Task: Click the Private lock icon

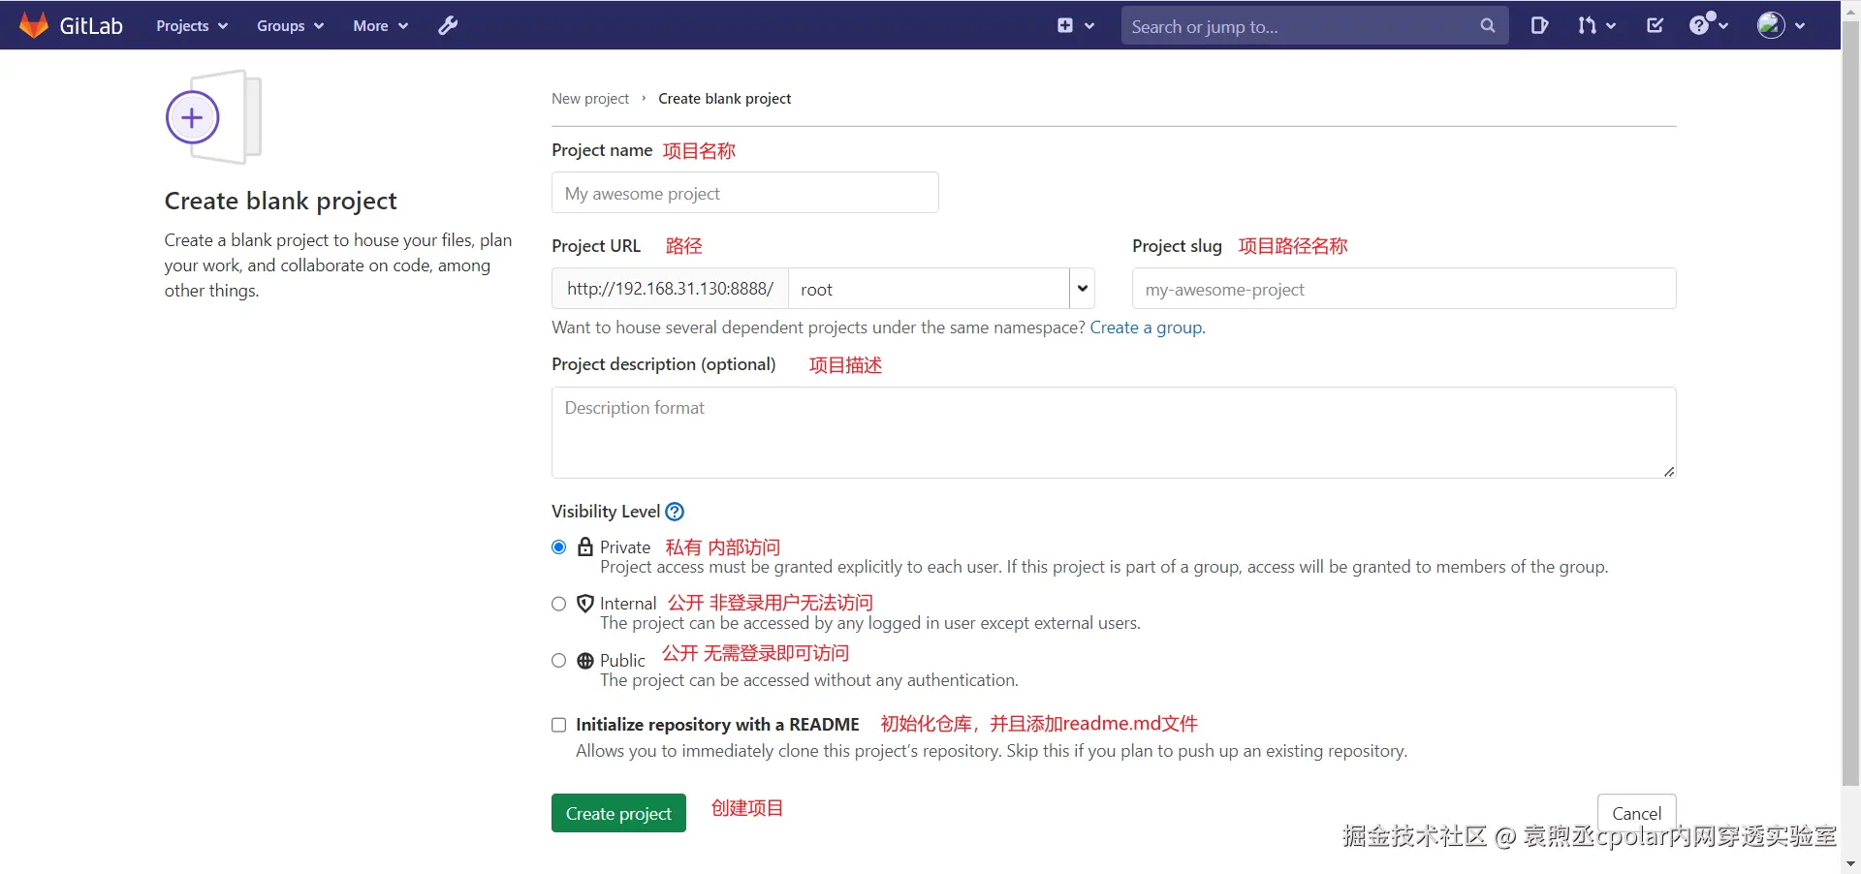Action: (x=585, y=547)
